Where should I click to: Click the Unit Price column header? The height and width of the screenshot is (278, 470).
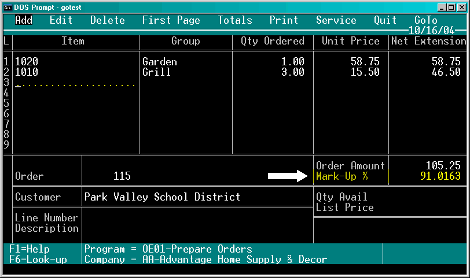click(x=350, y=40)
